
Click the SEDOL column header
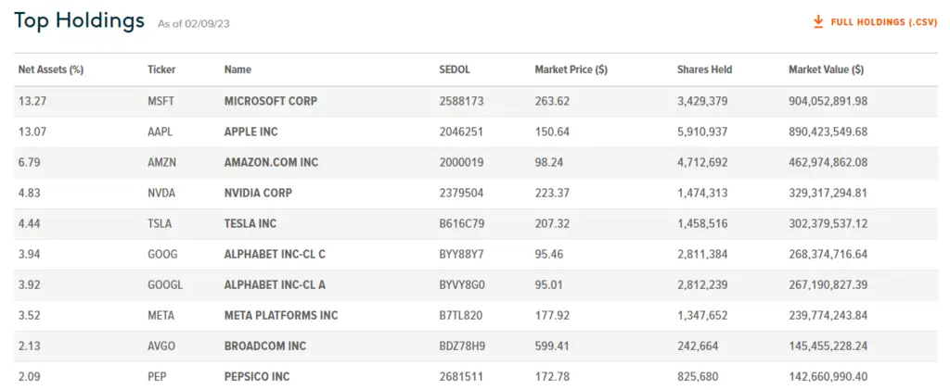[x=455, y=69]
